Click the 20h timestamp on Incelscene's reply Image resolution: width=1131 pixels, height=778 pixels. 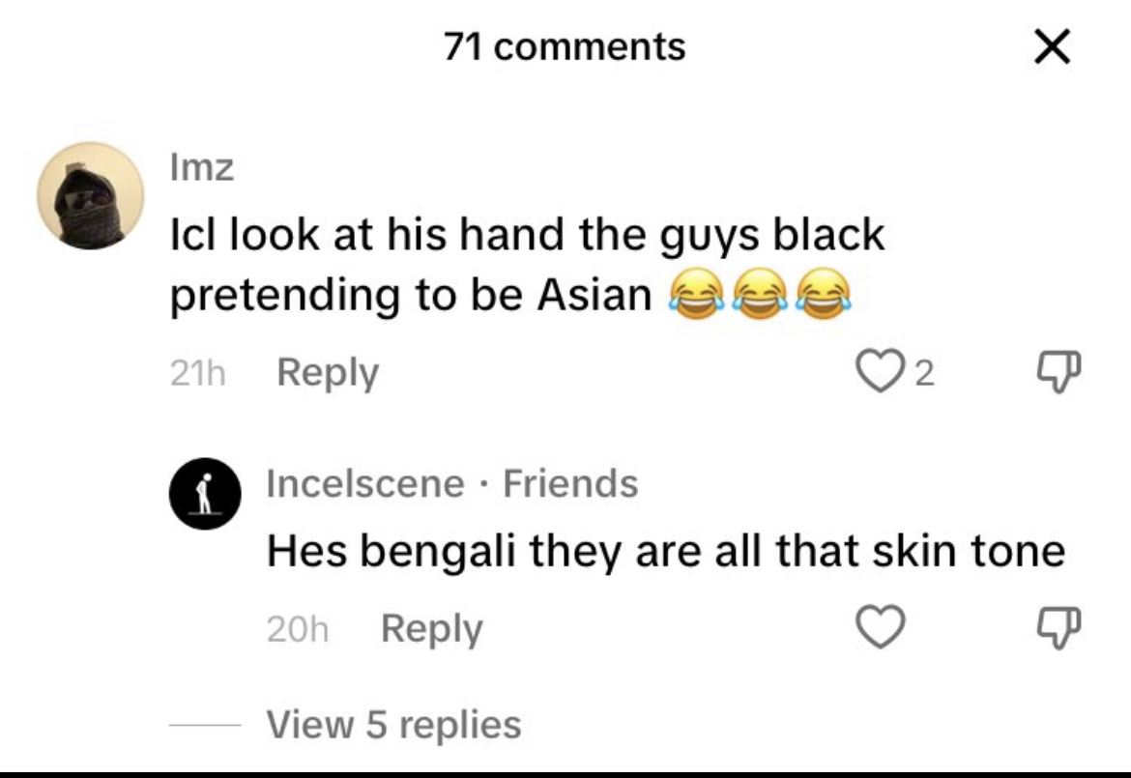[x=297, y=629]
